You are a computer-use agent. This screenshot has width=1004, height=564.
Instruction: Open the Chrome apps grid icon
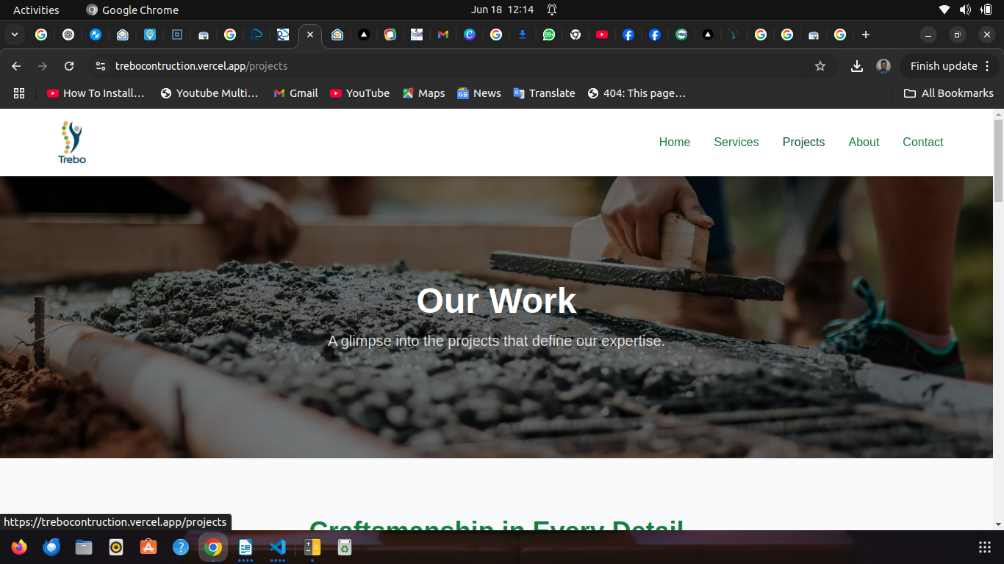(19, 93)
